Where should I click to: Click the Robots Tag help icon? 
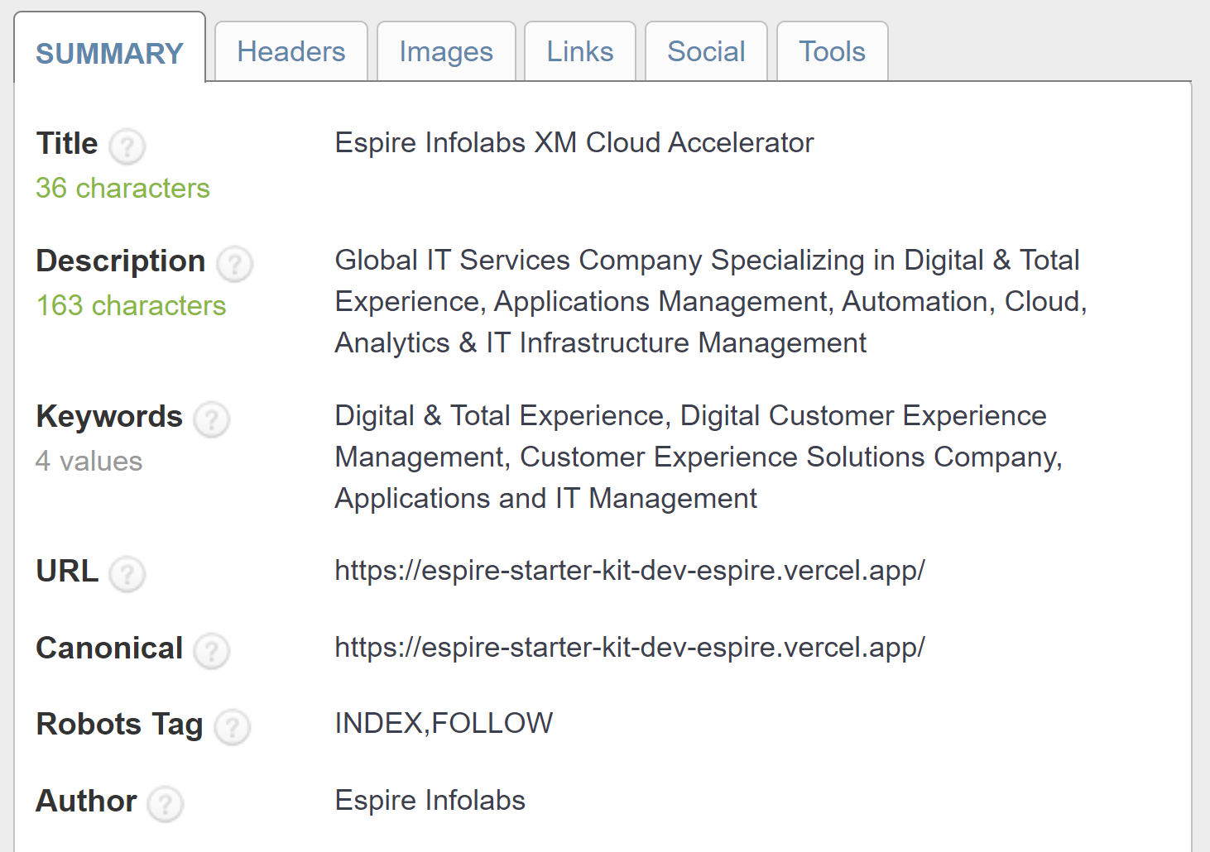coord(232,728)
